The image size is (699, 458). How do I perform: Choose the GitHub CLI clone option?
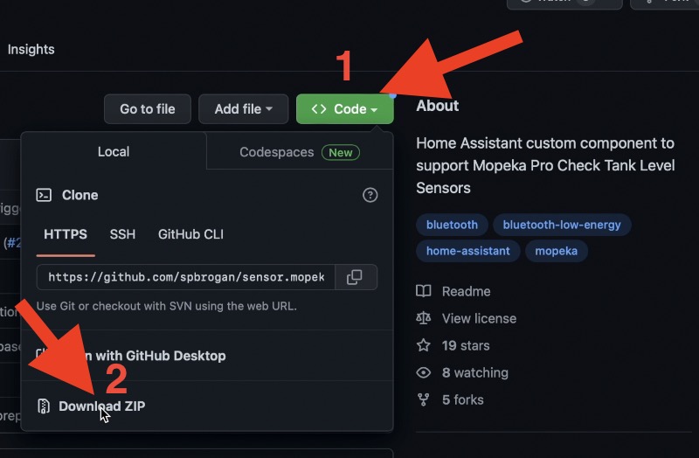click(x=190, y=234)
